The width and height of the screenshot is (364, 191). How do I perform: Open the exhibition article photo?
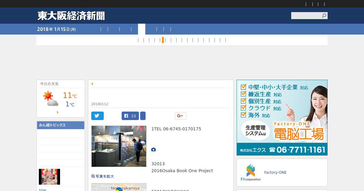coord(119,146)
